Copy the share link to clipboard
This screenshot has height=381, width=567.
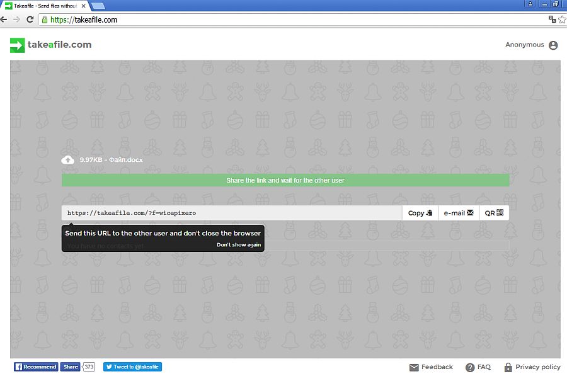pyautogui.click(x=420, y=213)
